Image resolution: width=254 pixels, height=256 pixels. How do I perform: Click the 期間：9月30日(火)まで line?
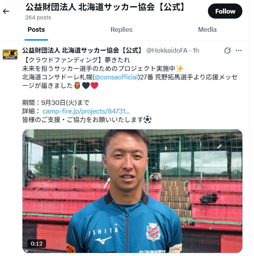56,103
